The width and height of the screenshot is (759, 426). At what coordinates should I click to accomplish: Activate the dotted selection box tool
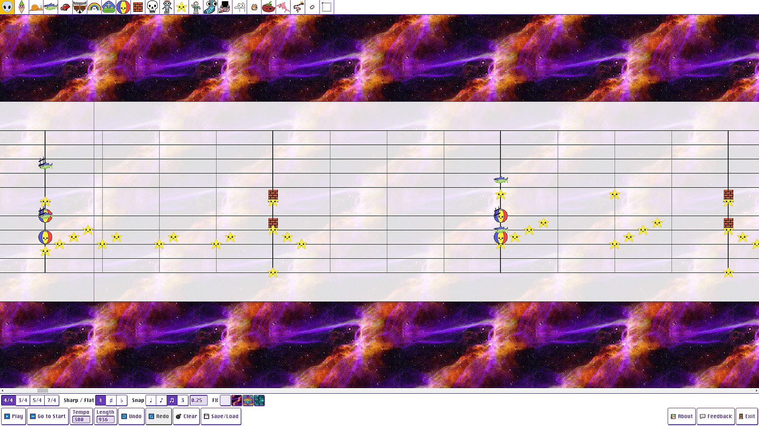coord(327,7)
